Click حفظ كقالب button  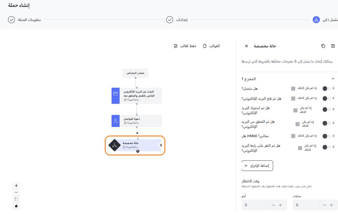point(185,46)
